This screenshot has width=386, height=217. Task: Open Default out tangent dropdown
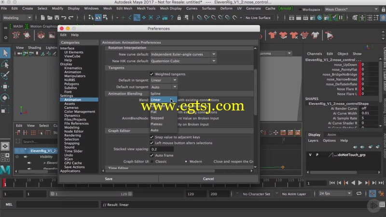(x=164, y=87)
